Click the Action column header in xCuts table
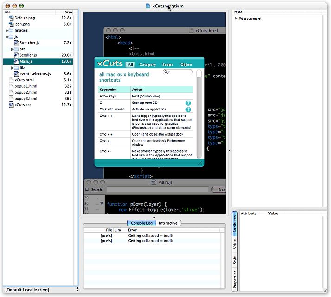The image size is (331, 297). tap(162, 90)
